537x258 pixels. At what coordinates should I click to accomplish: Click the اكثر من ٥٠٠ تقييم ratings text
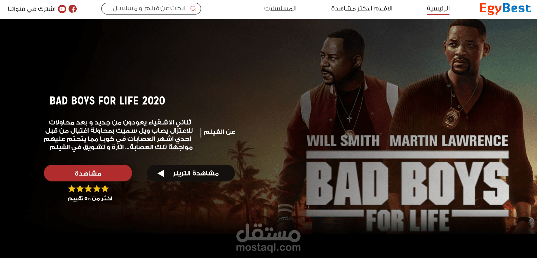point(90,198)
